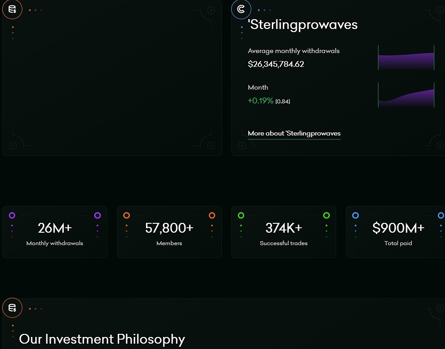Click the $900M+ Total paid figure
Image resolution: width=445 pixels, height=349 pixels.
tap(398, 228)
